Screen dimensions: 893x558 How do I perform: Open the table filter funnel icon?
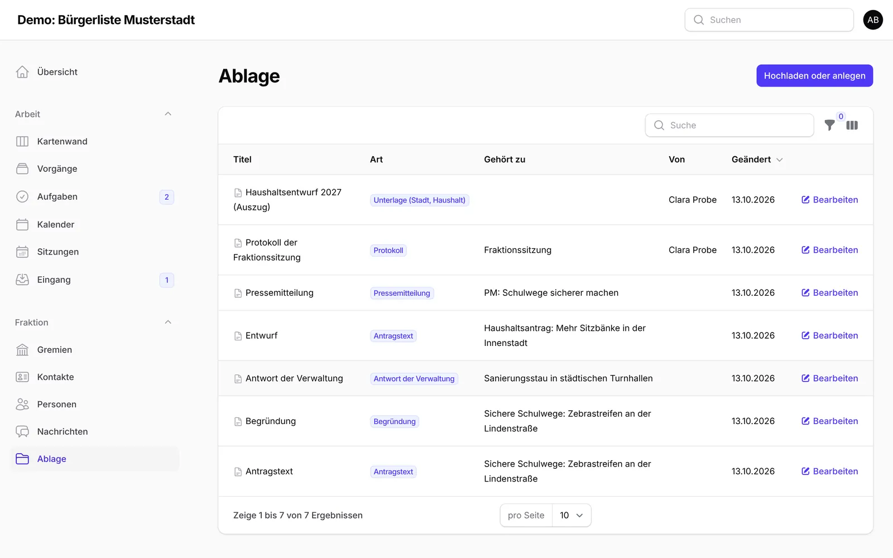point(830,126)
